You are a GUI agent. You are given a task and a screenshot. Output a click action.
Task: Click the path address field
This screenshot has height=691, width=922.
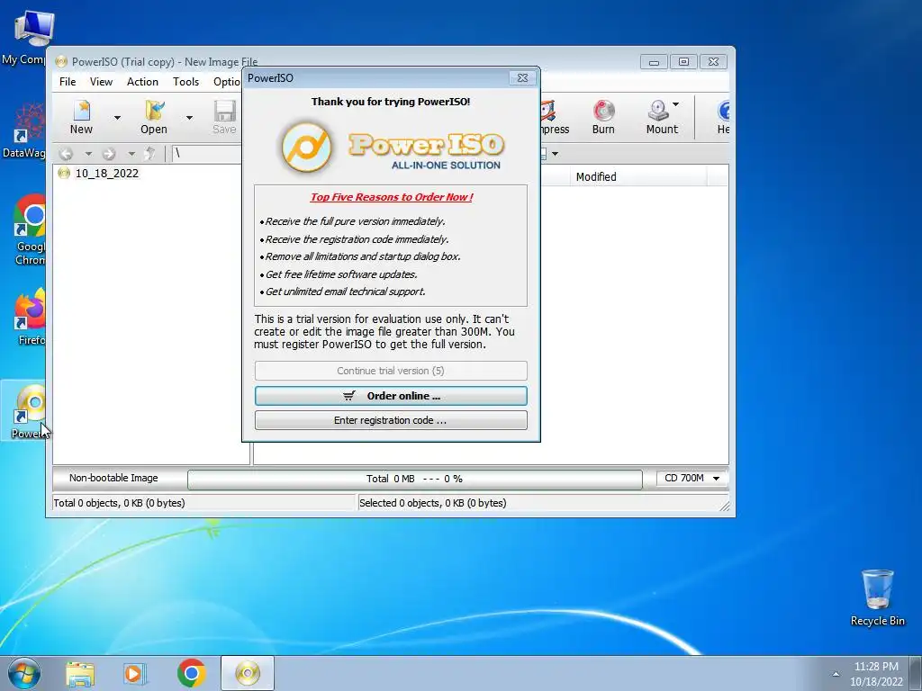coord(206,153)
